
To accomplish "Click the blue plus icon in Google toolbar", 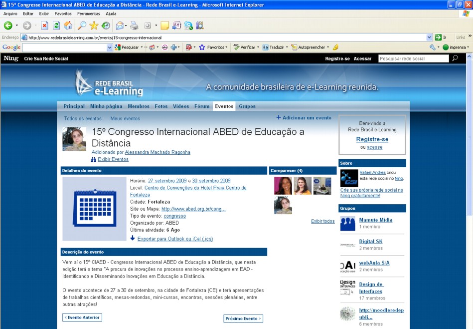I will click(173, 47).
